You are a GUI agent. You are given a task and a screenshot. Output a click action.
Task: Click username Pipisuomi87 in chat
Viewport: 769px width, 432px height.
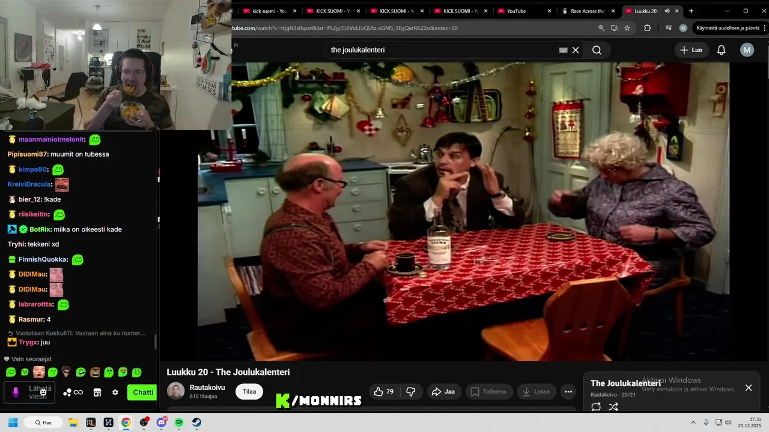pyautogui.click(x=28, y=154)
